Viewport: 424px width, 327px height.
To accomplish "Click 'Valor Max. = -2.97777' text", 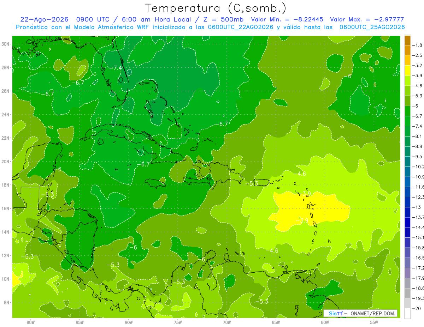I will tap(367, 19).
